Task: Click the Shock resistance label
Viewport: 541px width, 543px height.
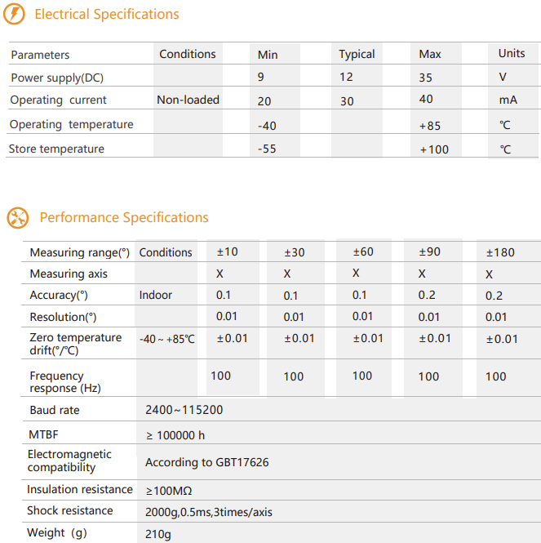Action: (x=70, y=510)
